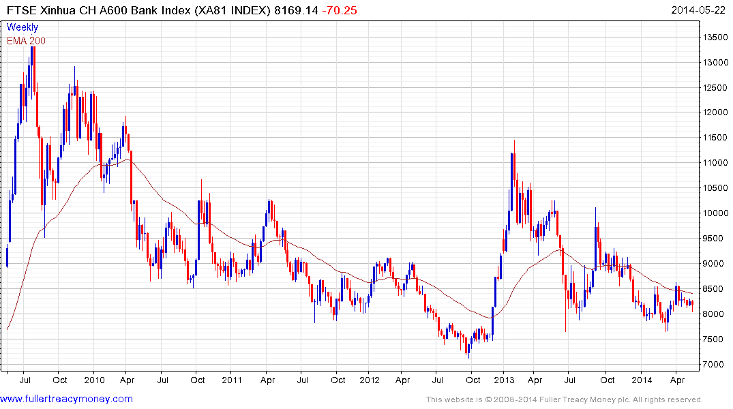
Task: Click the 7500 price axis label
Action: 713,340
